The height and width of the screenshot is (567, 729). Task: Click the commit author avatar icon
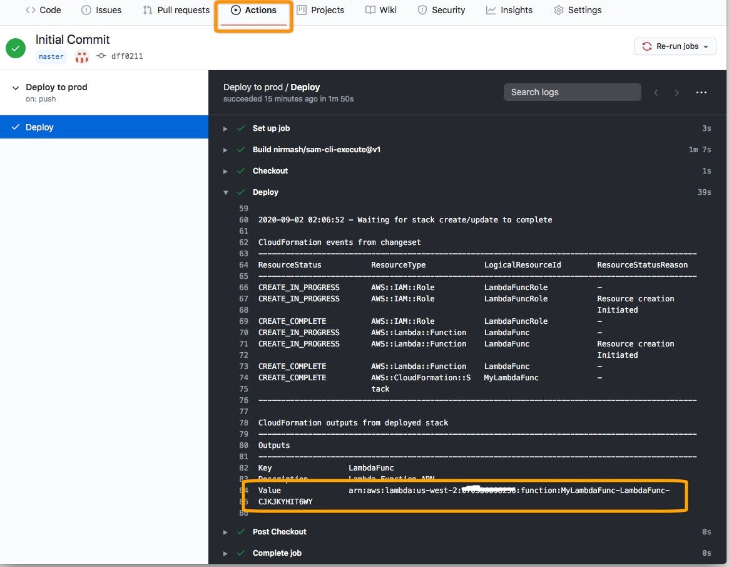click(x=82, y=56)
